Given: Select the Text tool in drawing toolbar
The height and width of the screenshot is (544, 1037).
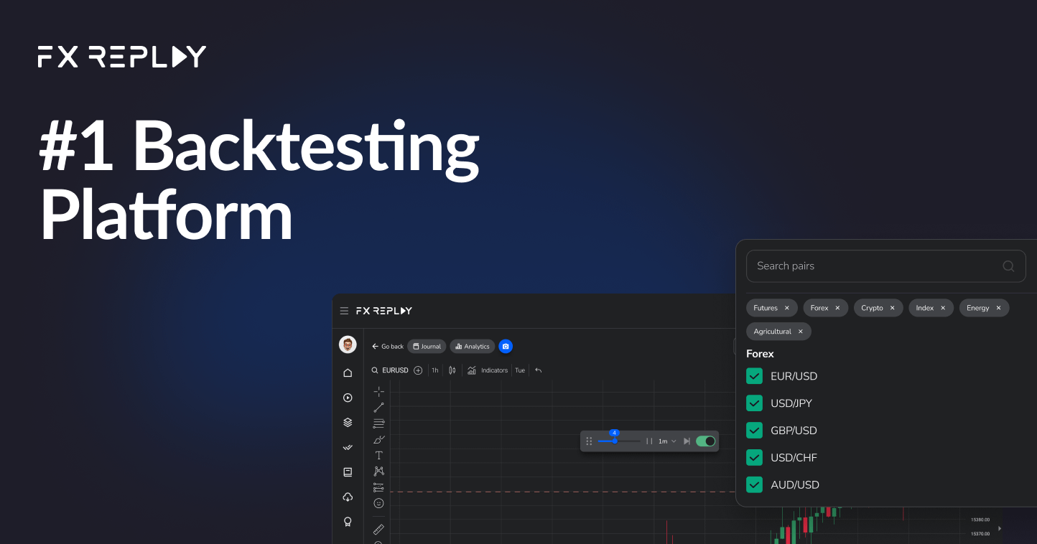Looking at the screenshot, I should tap(378, 455).
